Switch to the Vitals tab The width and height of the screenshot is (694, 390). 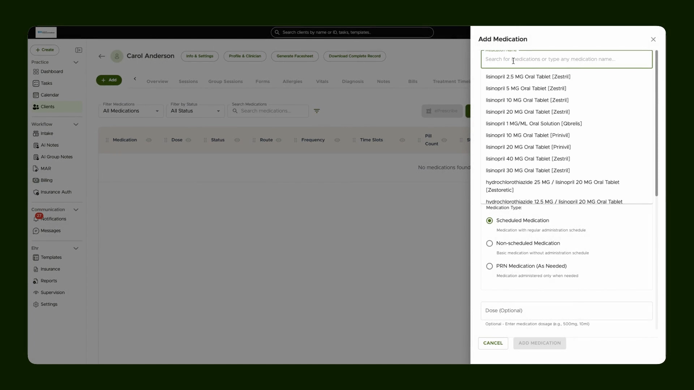click(x=322, y=82)
